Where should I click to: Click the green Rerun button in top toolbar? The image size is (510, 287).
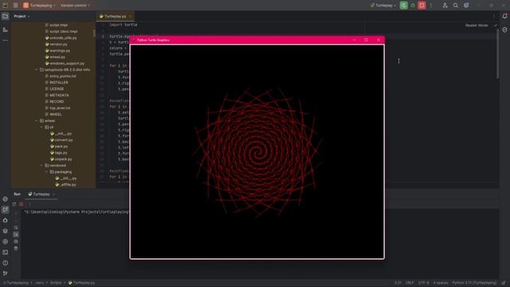click(404, 6)
